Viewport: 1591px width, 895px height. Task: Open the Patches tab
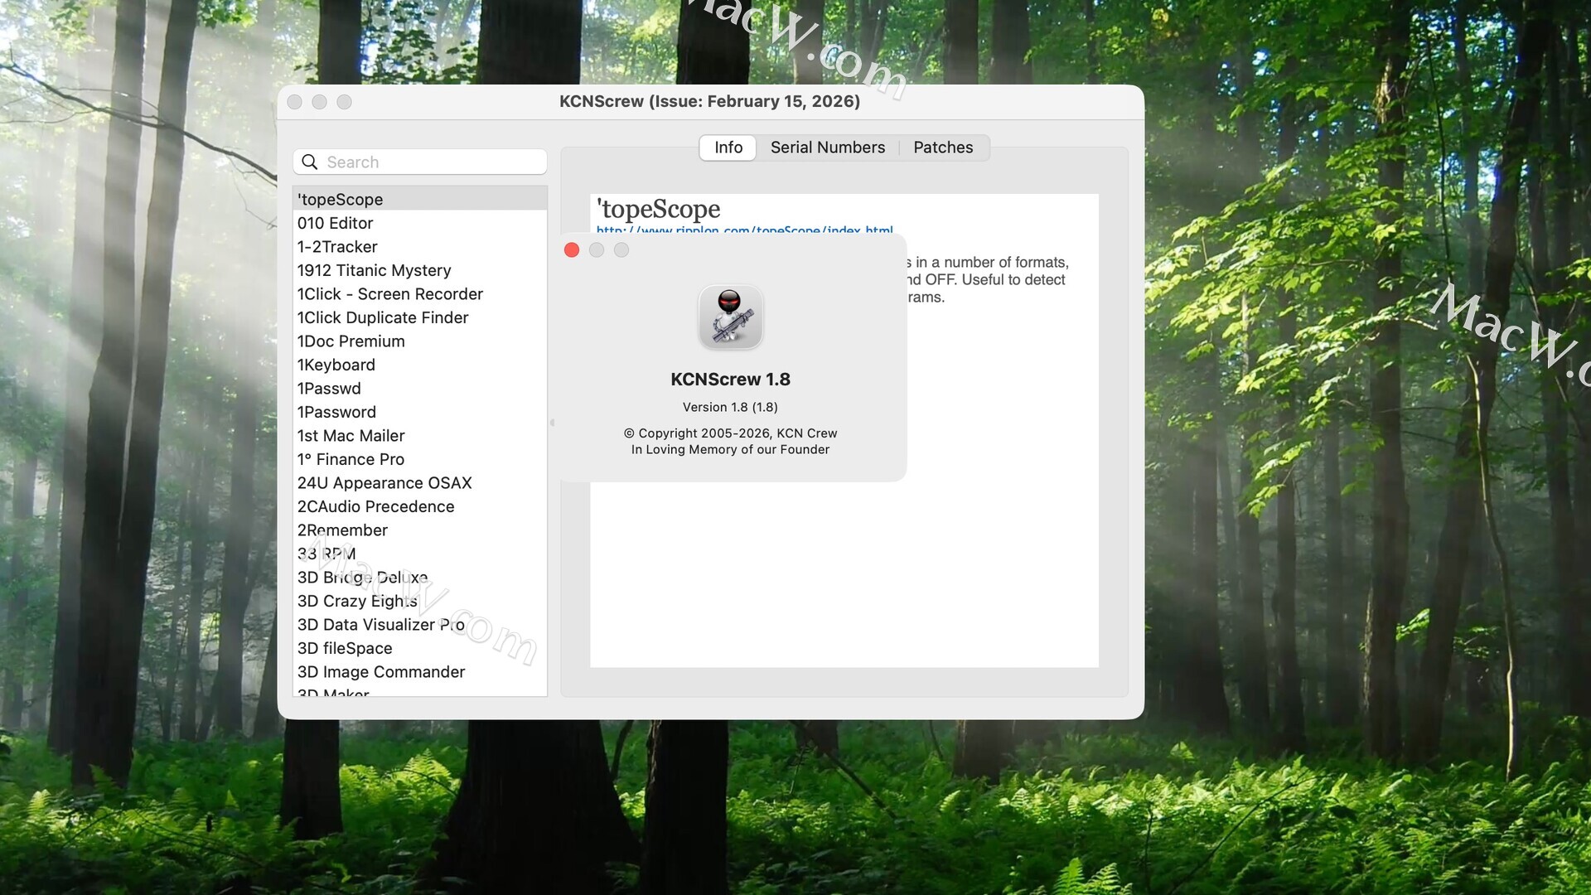(943, 148)
